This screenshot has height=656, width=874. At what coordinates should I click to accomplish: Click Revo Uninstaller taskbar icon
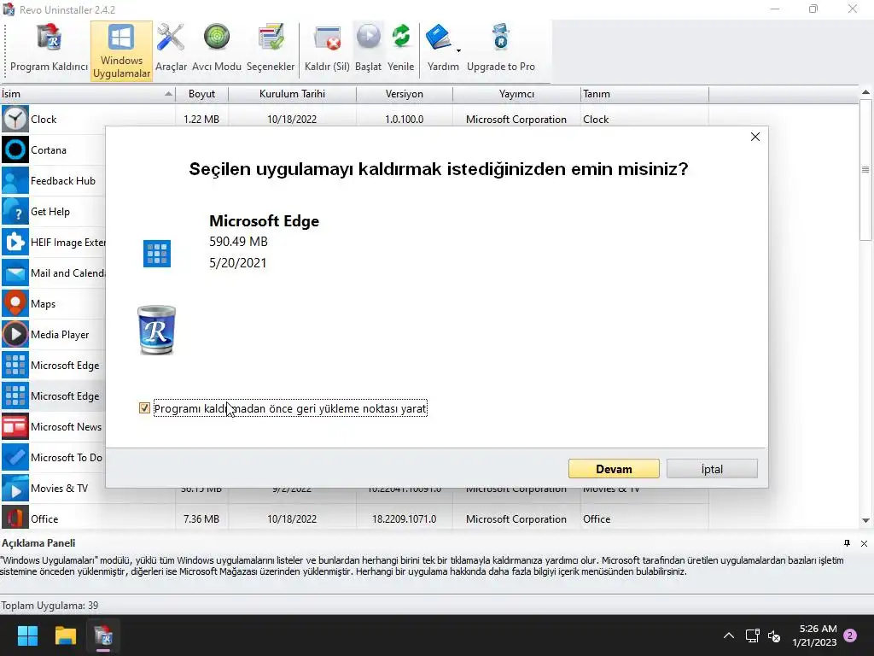pos(103,635)
